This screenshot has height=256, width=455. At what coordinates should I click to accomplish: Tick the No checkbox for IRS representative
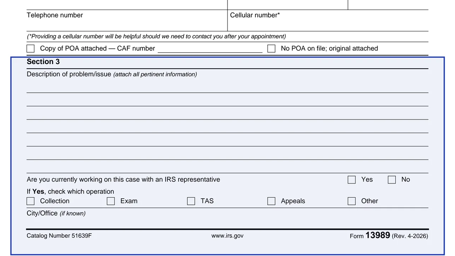click(392, 180)
